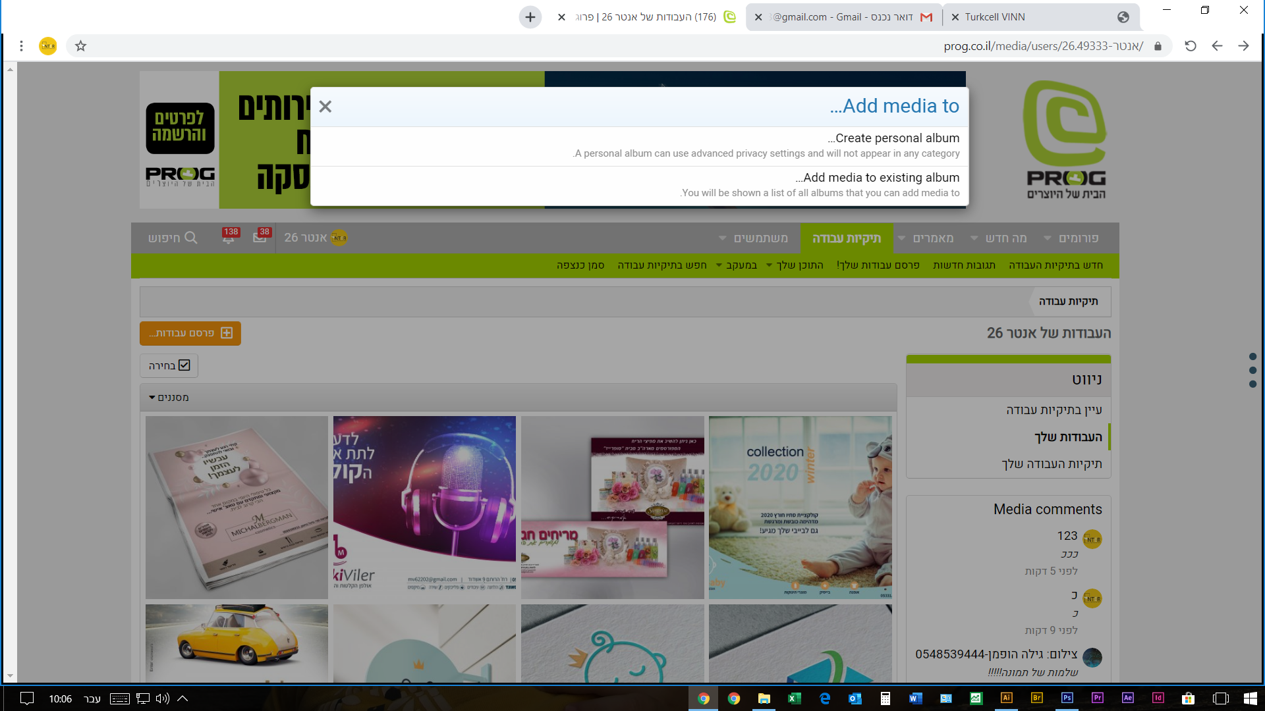Screen dimensions: 1265x711
Task: Open Photoshop from the taskbar
Action: (1067, 698)
